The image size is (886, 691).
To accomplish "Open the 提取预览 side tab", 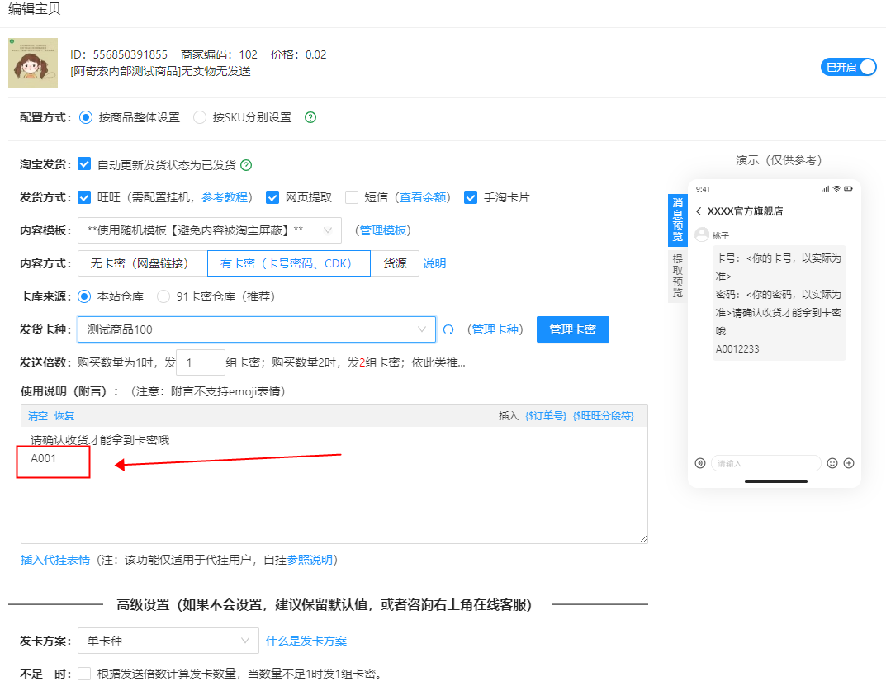I will (677, 275).
